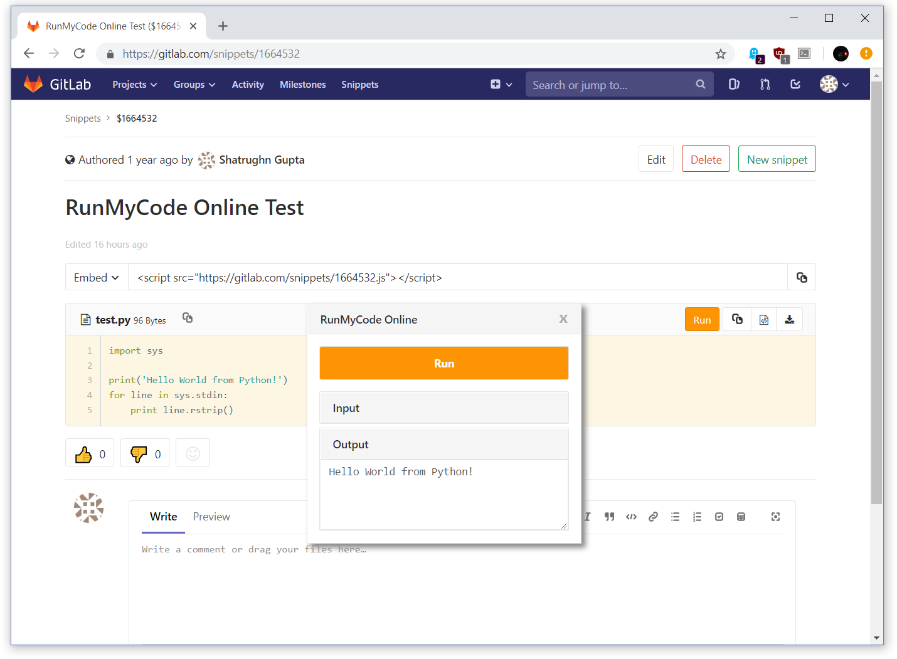Insert a table in comment
This screenshot has width=897, height=659.
point(741,517)
